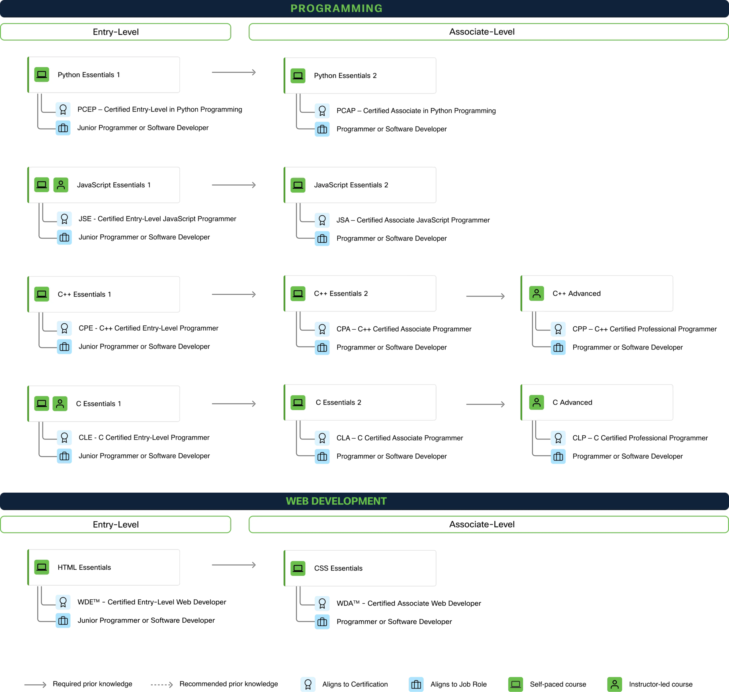Open the Python Essentials 2 course card
The width and height of the screenshot is (729, 692).
360,76
